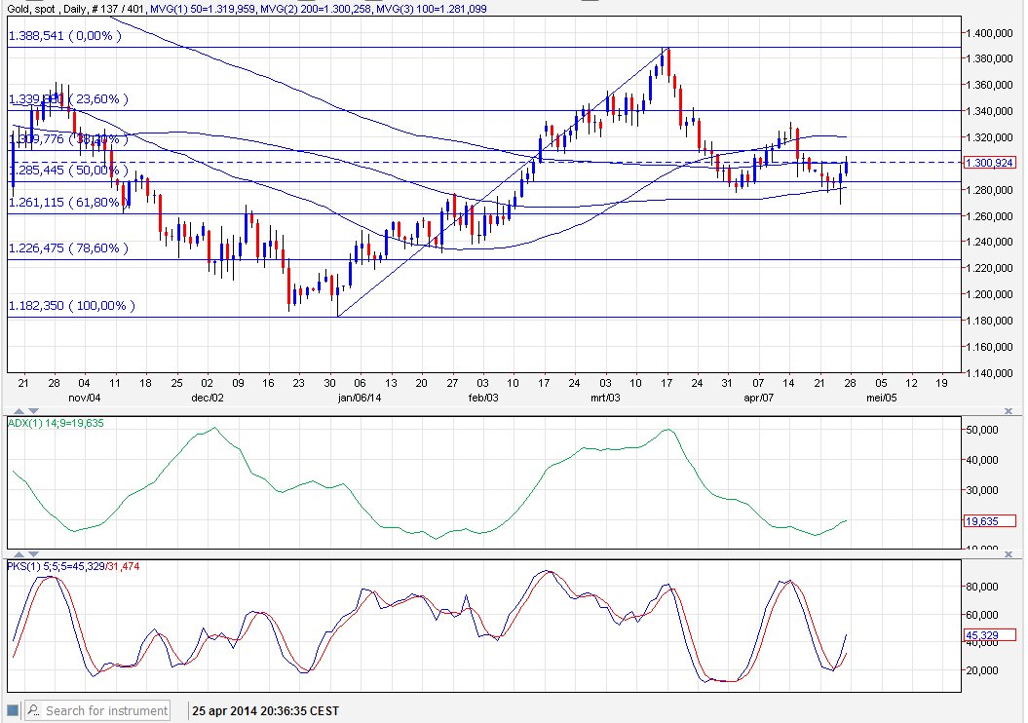The width and height of the screenshot is (1028, 723).
Task: Select Fibonacci label 1.388,541 (0,00%)
Action: tap(65, 35)
